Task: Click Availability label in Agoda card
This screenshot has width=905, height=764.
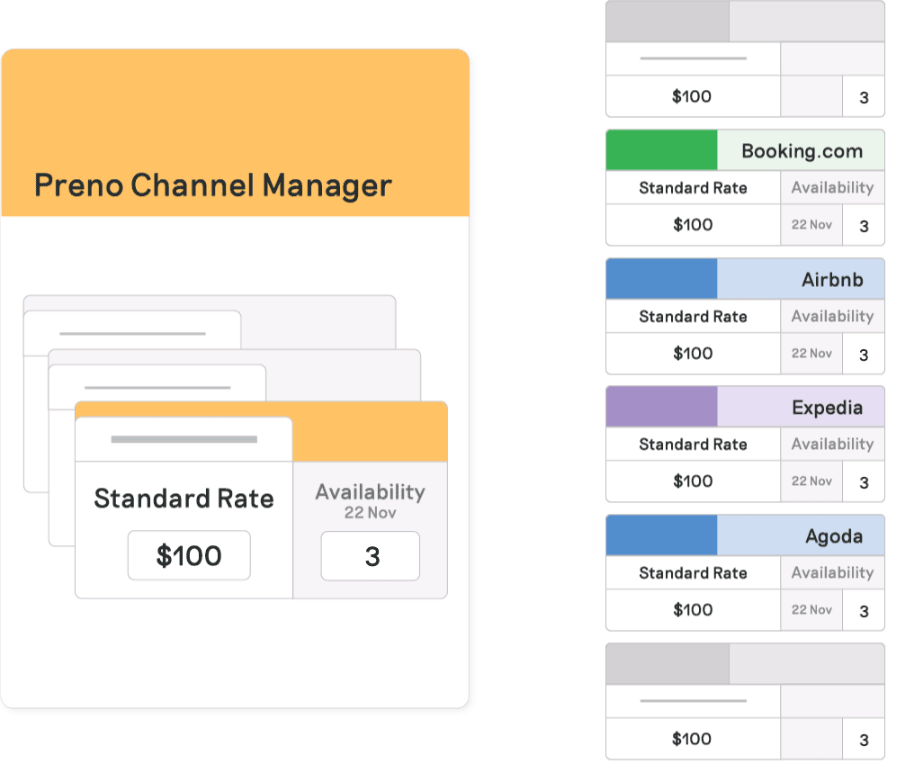Action: pos(832,572)
